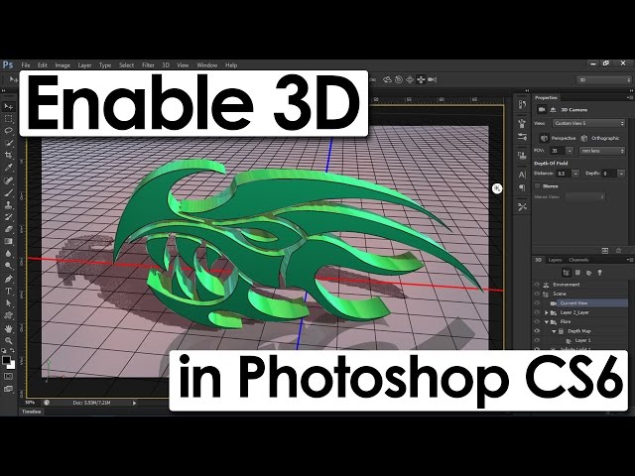Select the Pen tool

(x=9, y=279)
